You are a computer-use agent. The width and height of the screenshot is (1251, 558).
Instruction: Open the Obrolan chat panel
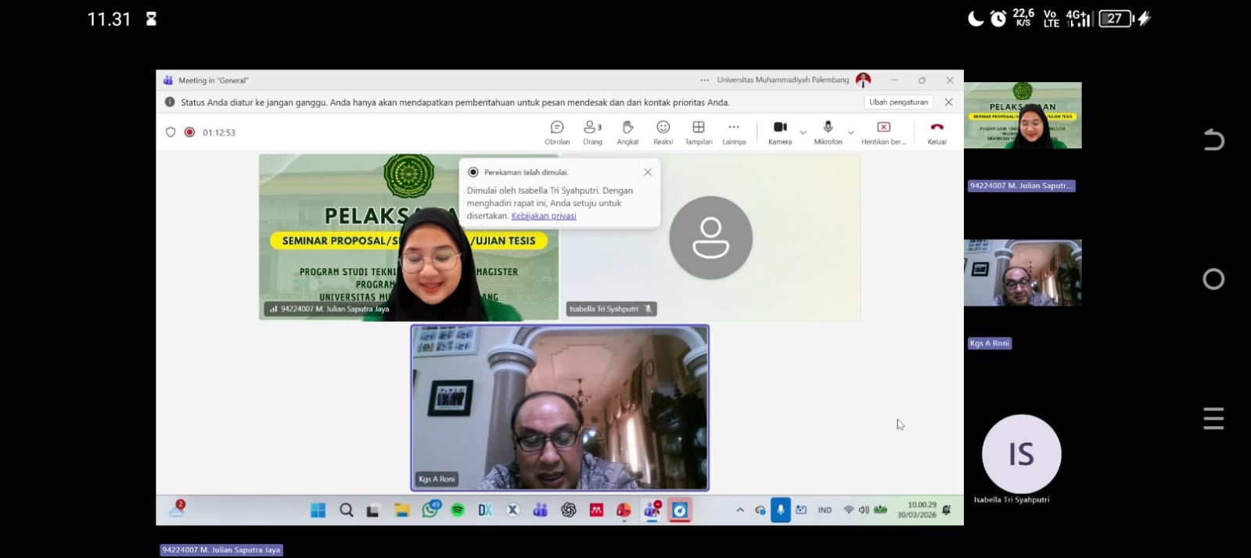click(557, 131)
